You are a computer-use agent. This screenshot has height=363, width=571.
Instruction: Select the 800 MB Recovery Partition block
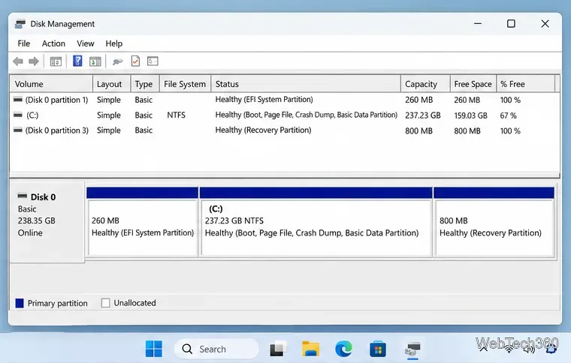(x=494, y=222)
